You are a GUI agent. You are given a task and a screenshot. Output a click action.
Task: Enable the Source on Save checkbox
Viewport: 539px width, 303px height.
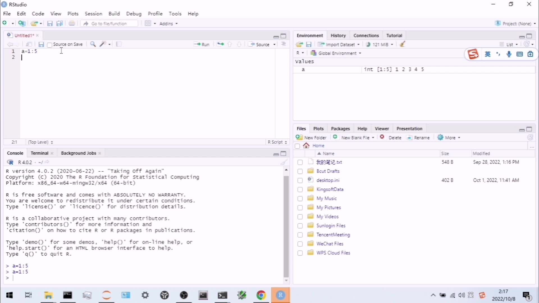pyautogui.click(x=50, y=45)
